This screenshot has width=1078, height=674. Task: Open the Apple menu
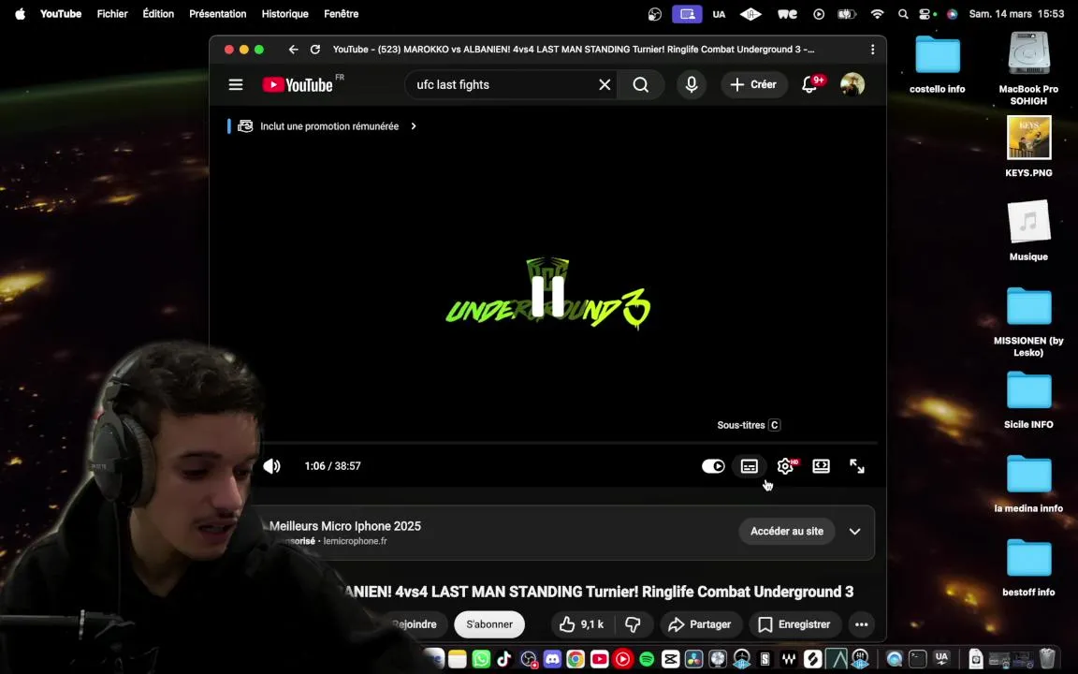tap(20, 14)
